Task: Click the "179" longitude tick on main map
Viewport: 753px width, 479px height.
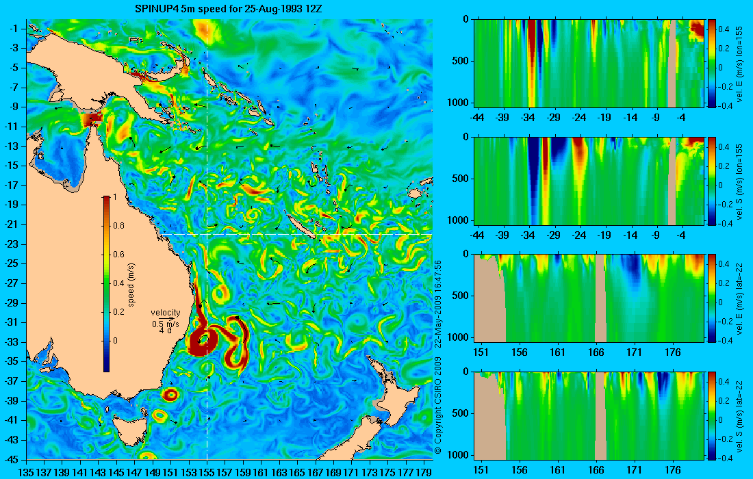Action: tap(424, 472)
